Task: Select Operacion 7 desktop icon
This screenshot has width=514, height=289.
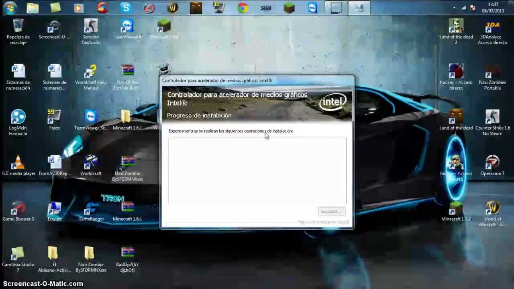Action: click(492, 165)
